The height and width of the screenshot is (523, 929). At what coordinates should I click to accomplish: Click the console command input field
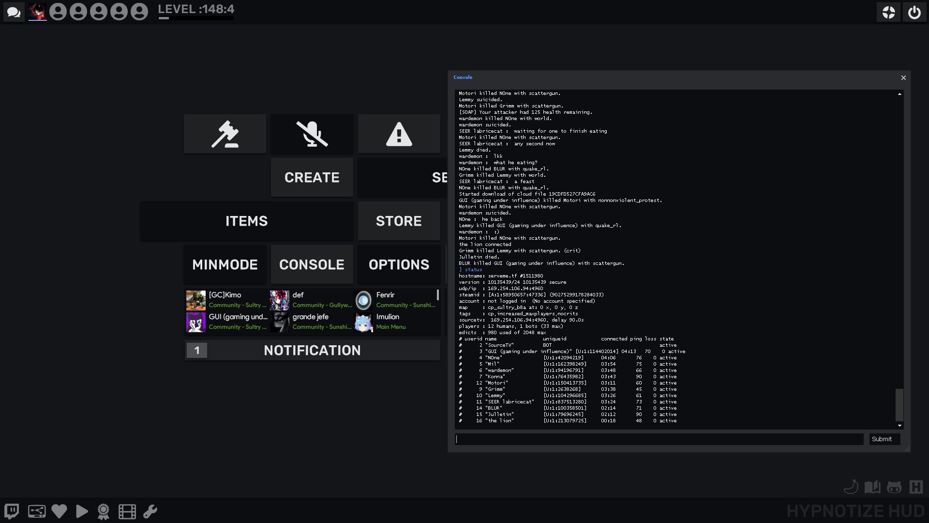[x=659, y=439]
